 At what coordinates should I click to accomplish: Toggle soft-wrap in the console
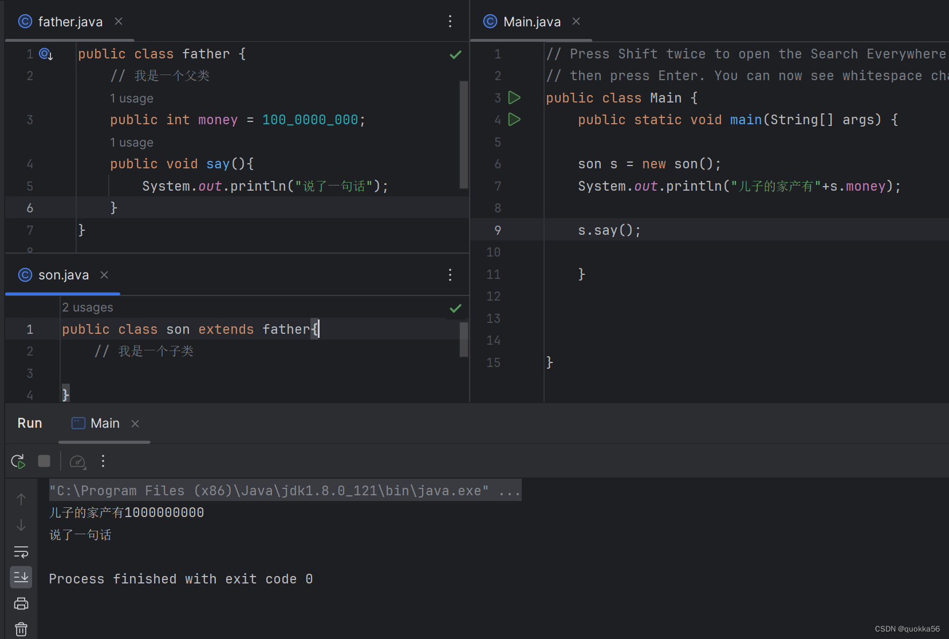pos(21,552)
